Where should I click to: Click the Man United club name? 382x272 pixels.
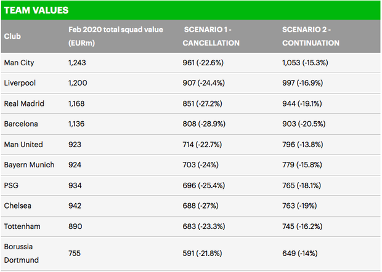coord(23,144)
